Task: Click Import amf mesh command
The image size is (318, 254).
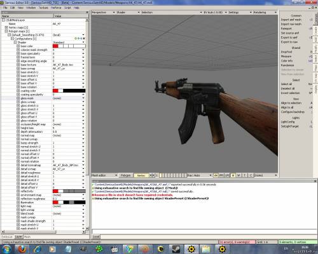Action: pos(291,20)
